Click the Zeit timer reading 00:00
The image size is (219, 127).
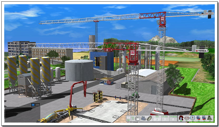157,119
